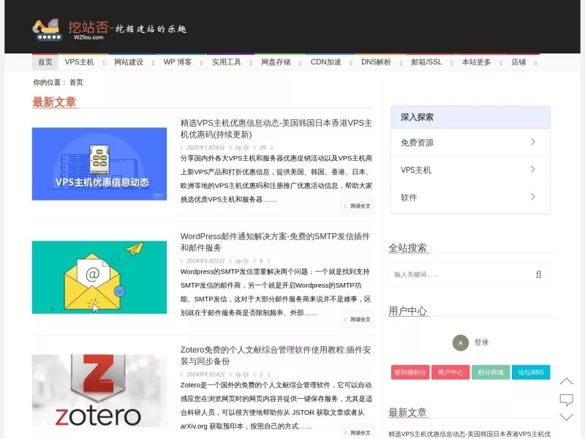This screenshot has width=585, height=439.
Task: Open the CDN加速 navigation menu
Action: point(325,62)
